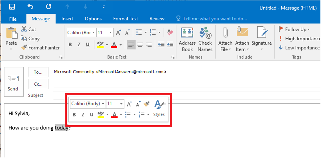Activate the Format Painter in the ribbon
This screenshot has height=161, width=322.
pyautogui.click(x=40, y=48)
